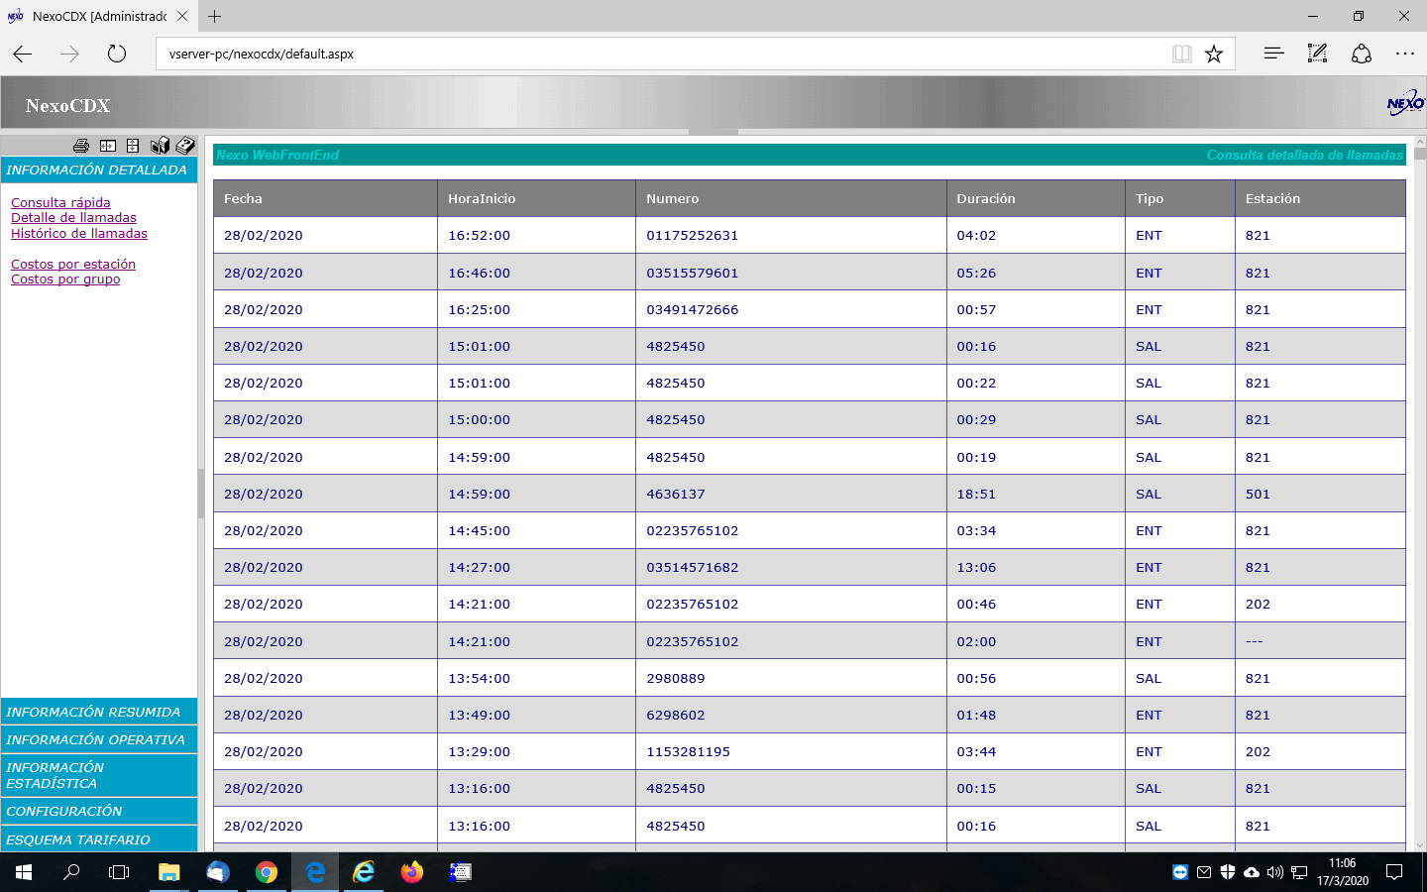This screenshot has width=1427, height=892.
Task: Click number 01175252631 in the table
Action: (693, 235)
